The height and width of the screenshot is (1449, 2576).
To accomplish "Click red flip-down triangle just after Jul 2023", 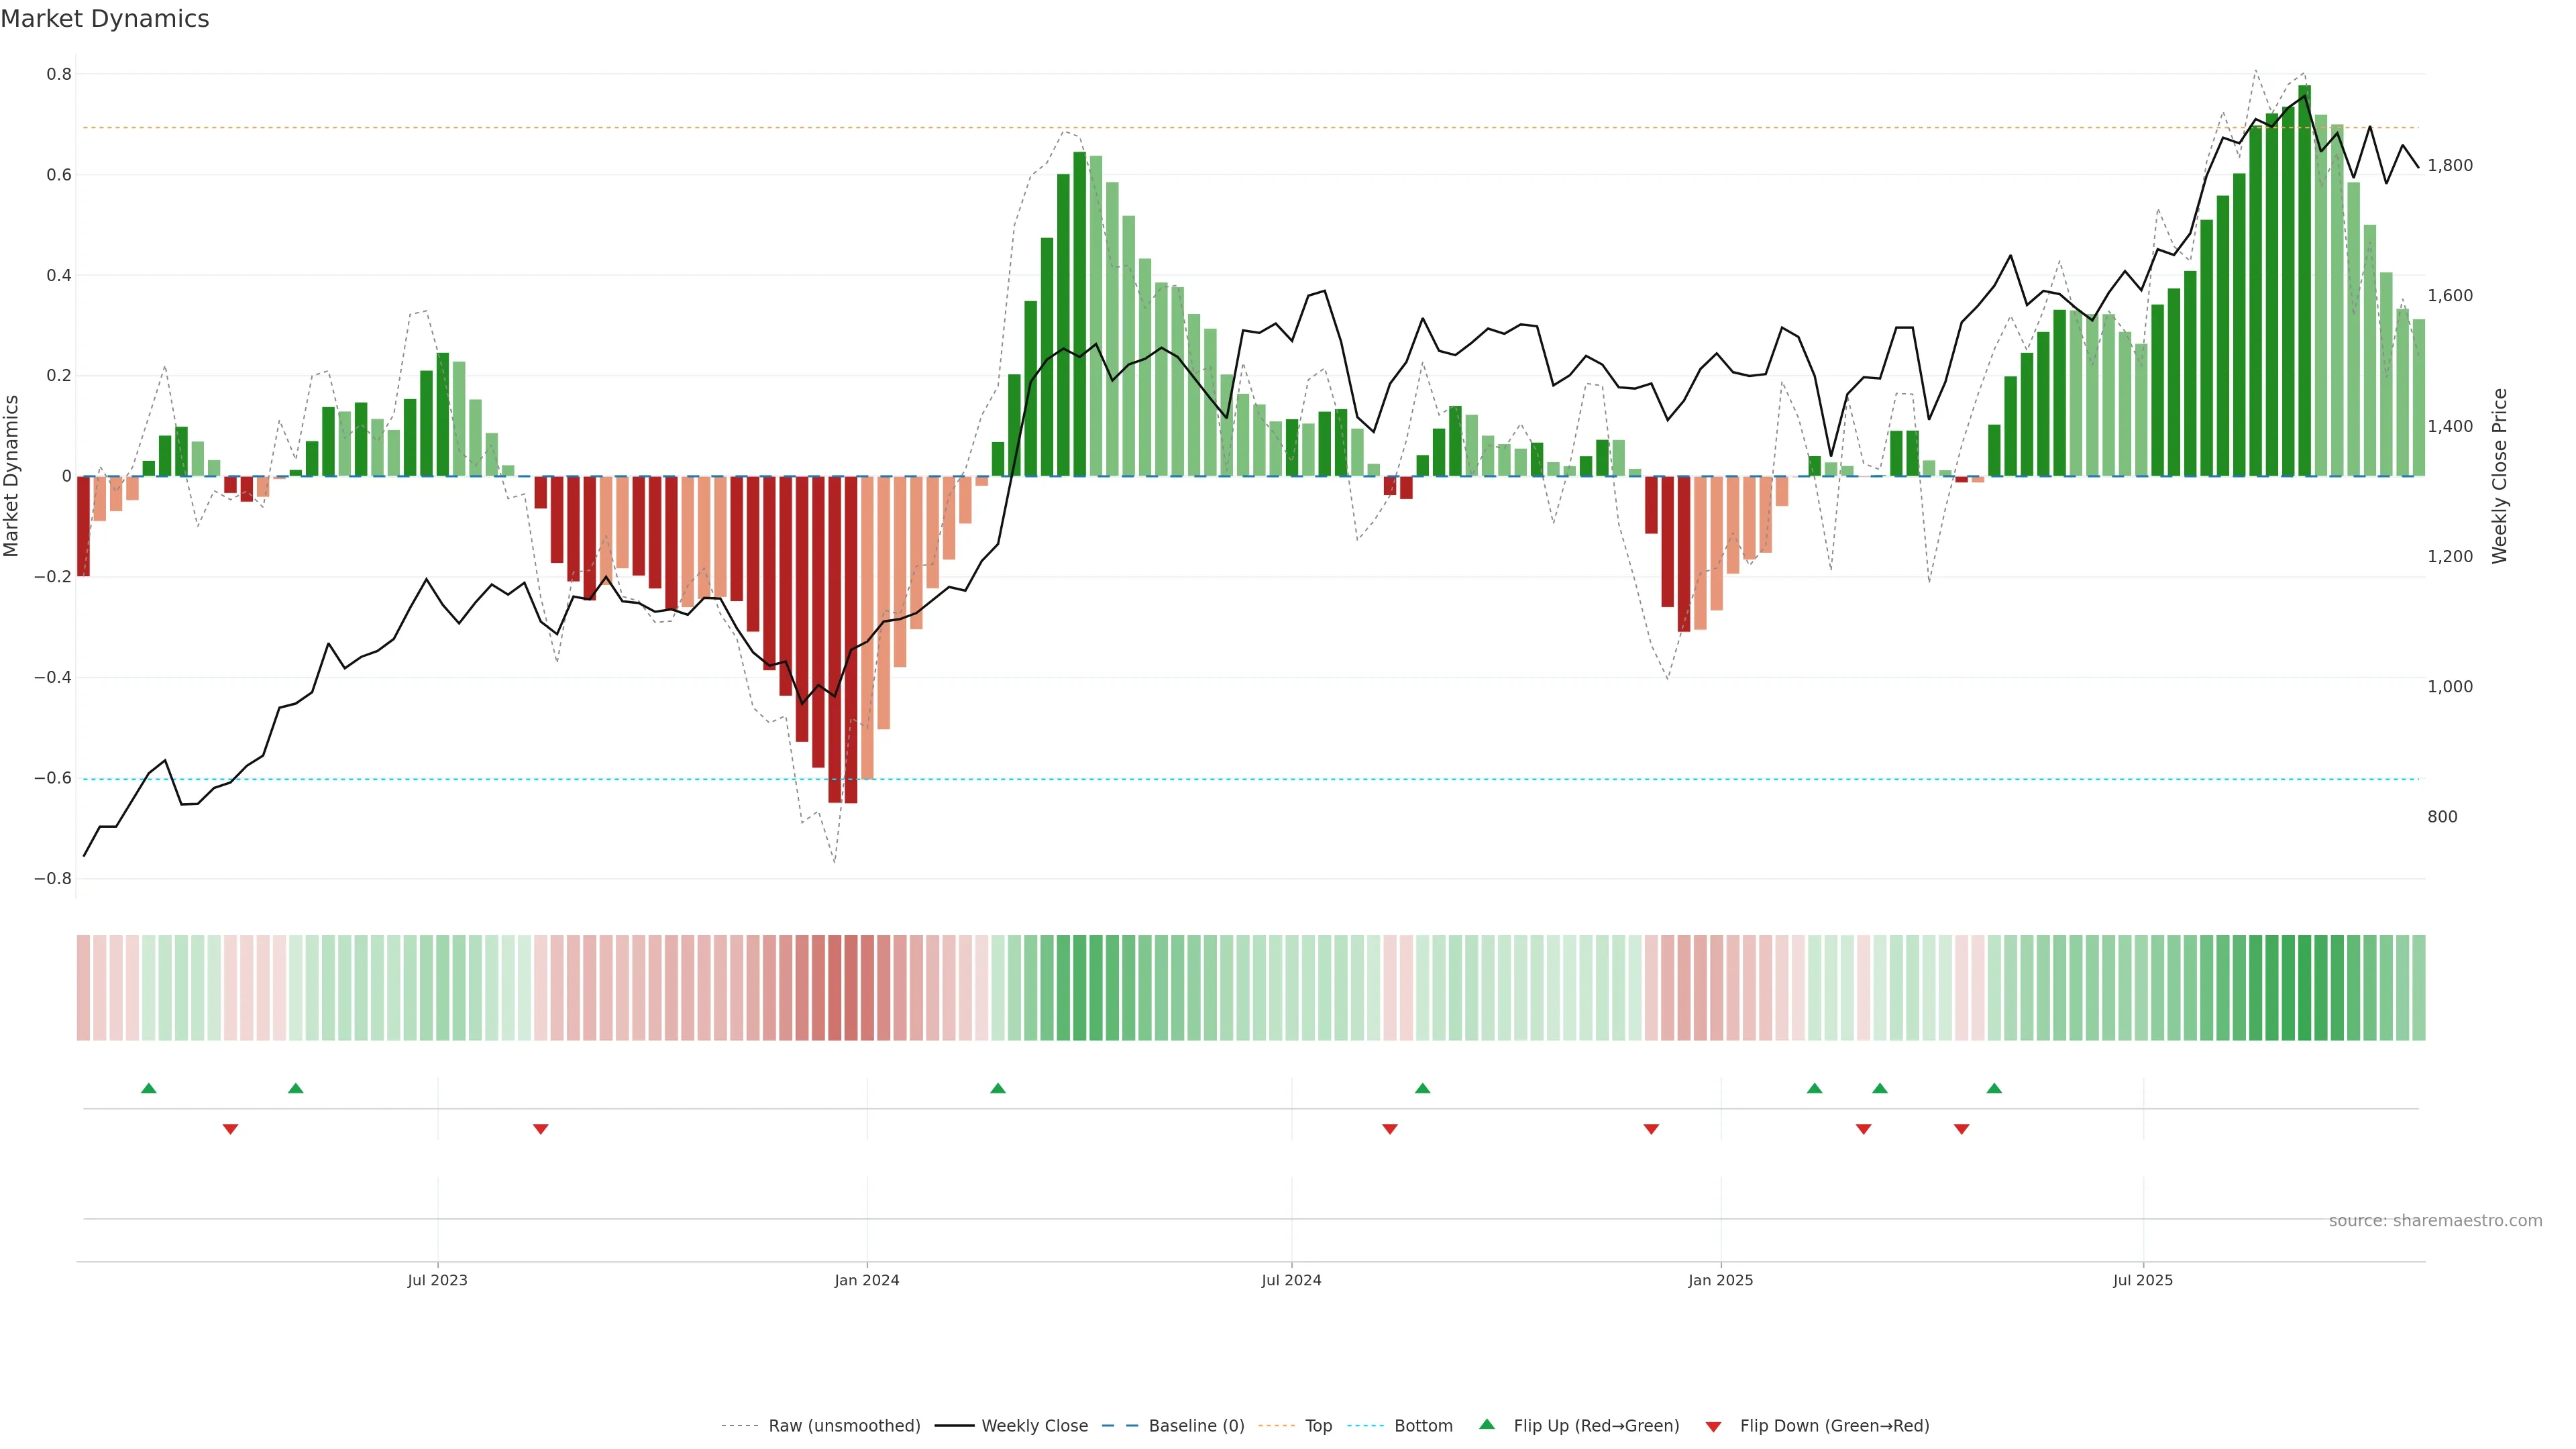I will (541, 1129).
